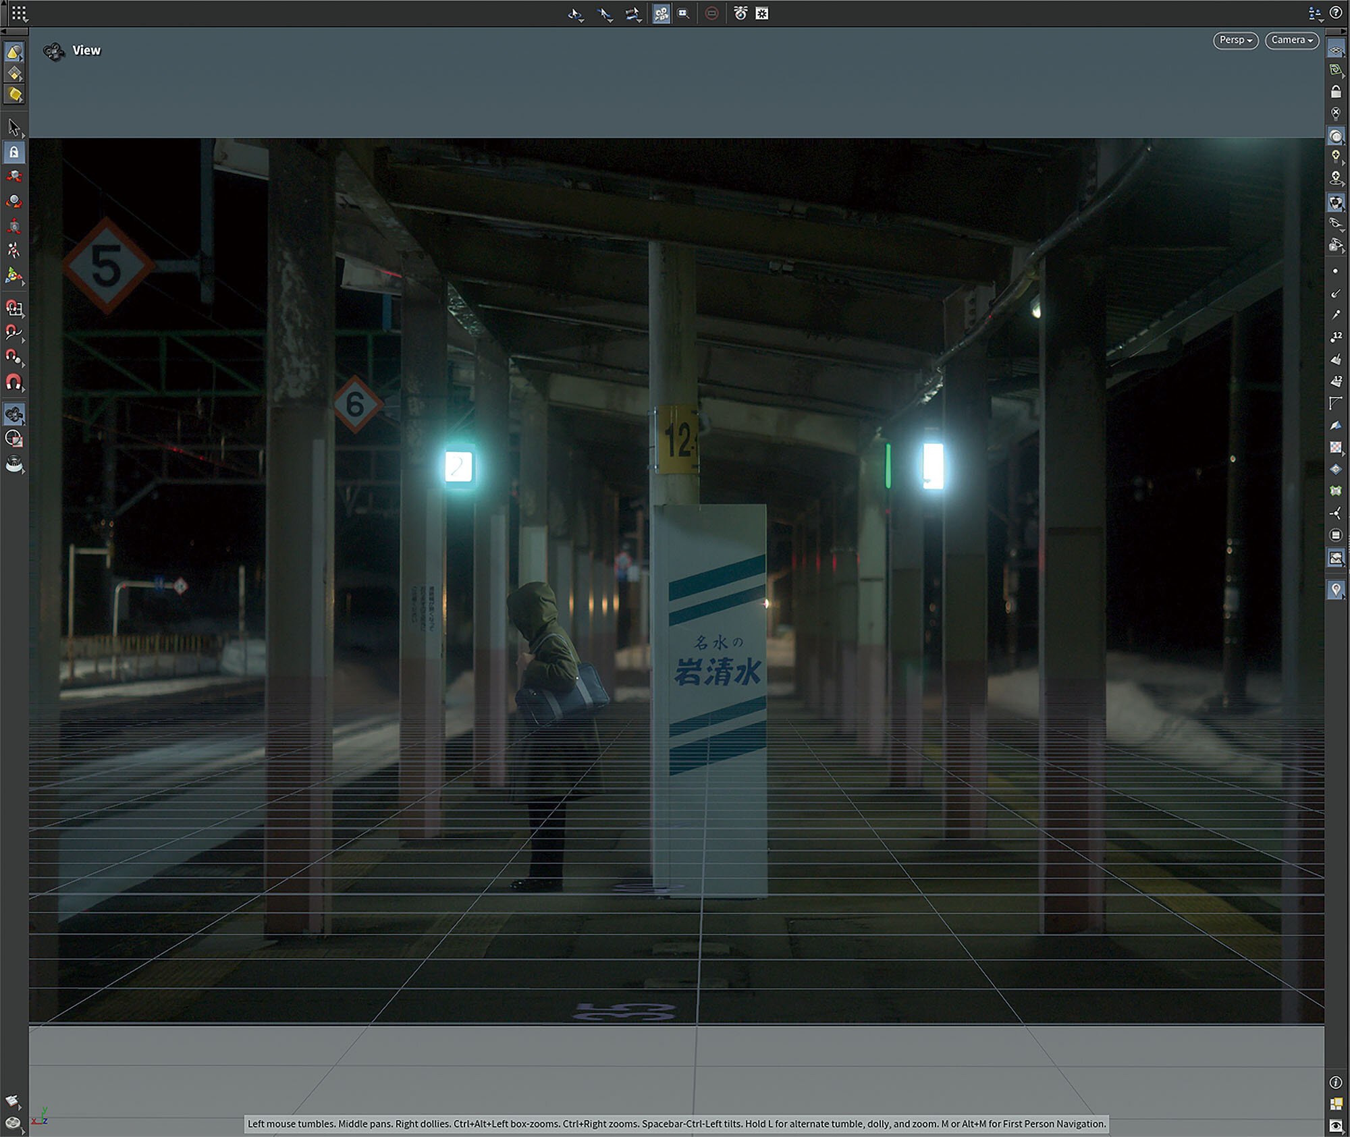Image resolution: width=1350 pixels, height=1137 pixels.
Task: Toggle Secure Selection lock icon
Action: coord(13,152)
